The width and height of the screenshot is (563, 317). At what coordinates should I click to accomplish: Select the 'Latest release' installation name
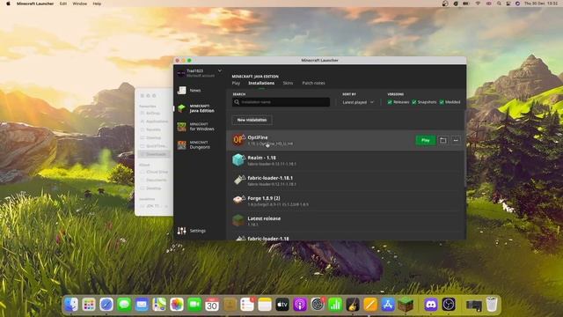pos(264,218)
